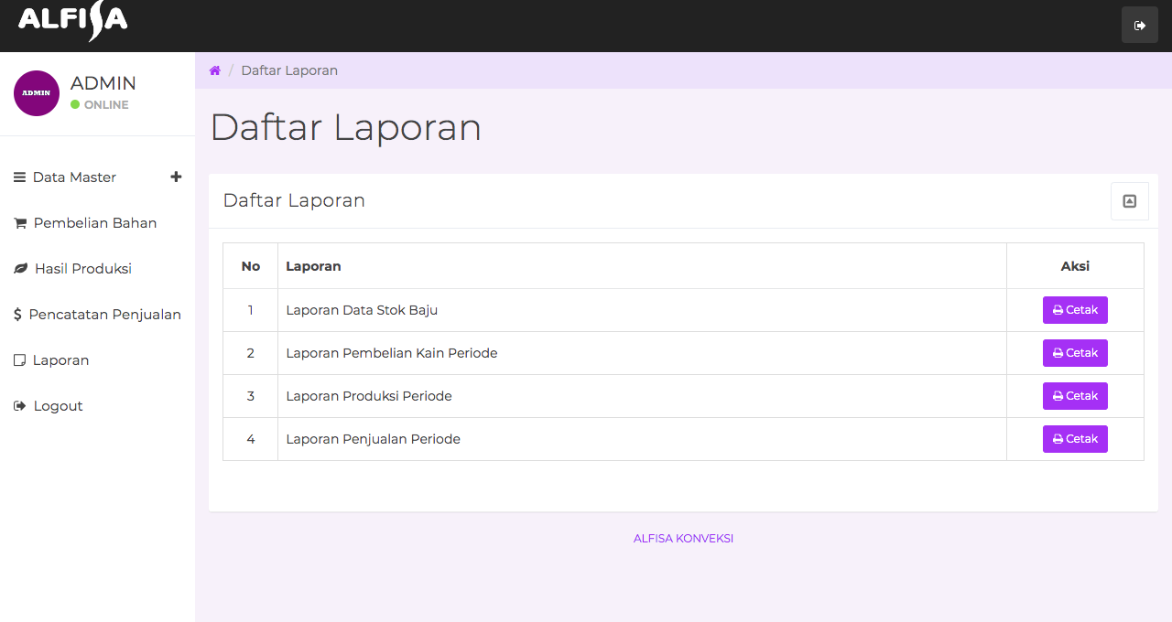The image size is (1172, 622).
Task: Print Laporan Data Stok Baju
Action: coord(1075,310)
